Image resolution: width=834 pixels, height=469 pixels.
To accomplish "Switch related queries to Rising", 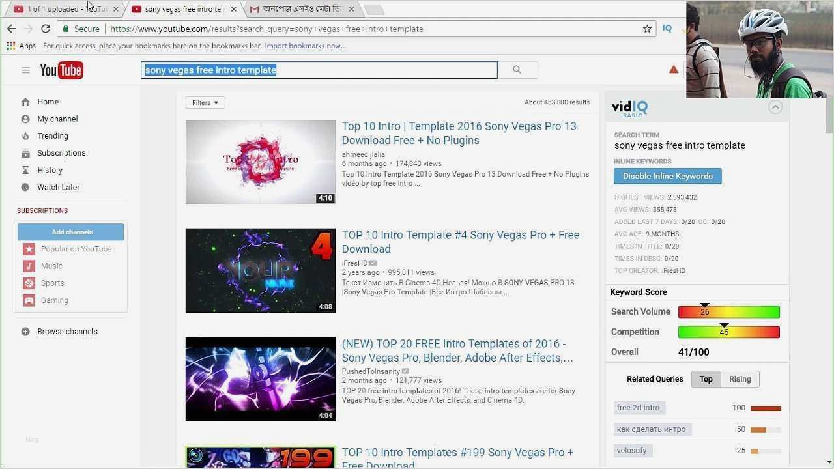I will tap(740, 378).
